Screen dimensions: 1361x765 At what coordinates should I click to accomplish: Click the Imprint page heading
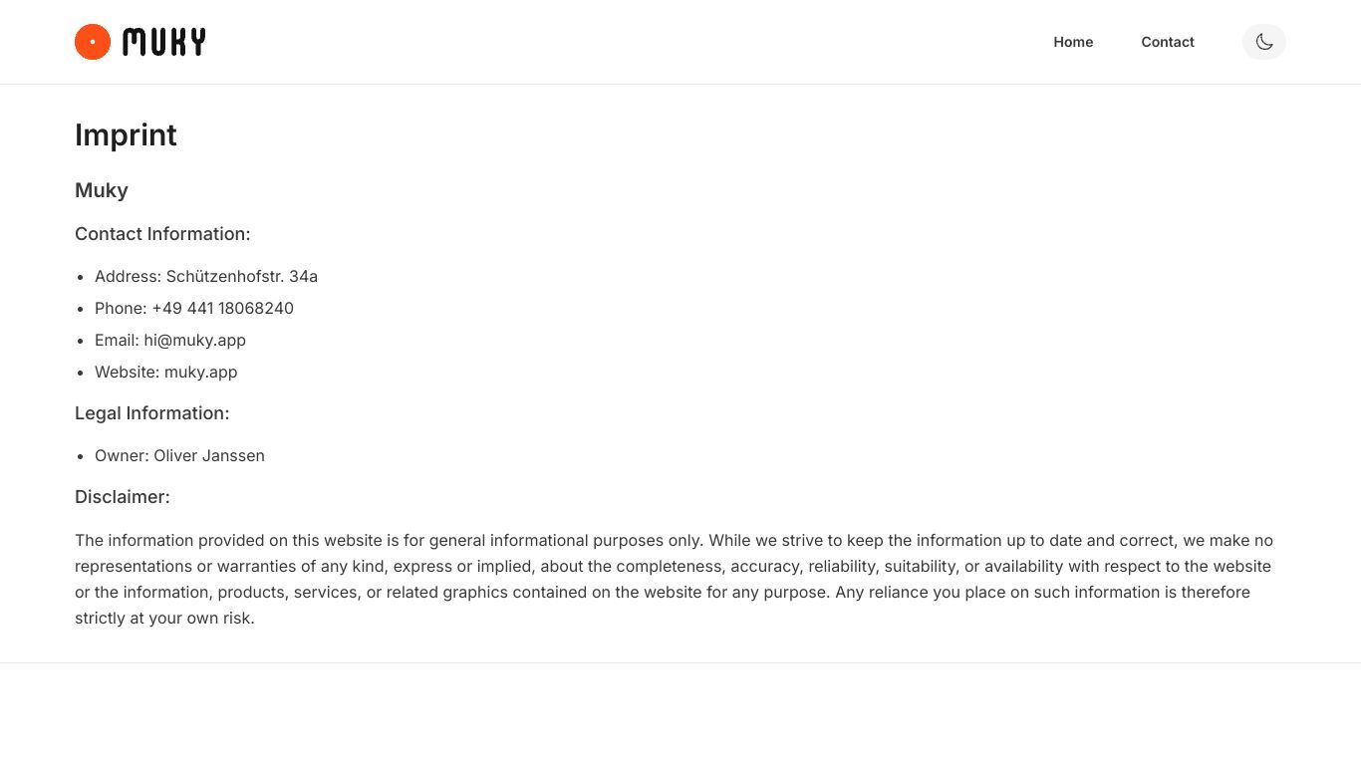pos(126,134)
